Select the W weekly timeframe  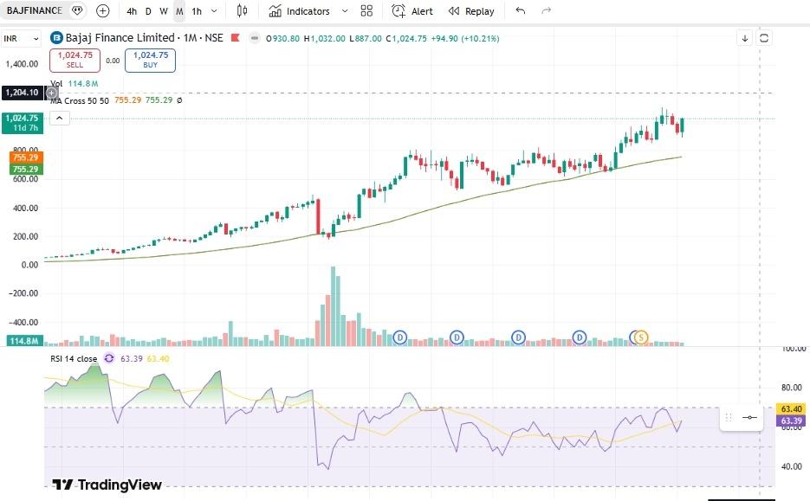[x=164, y=11]
